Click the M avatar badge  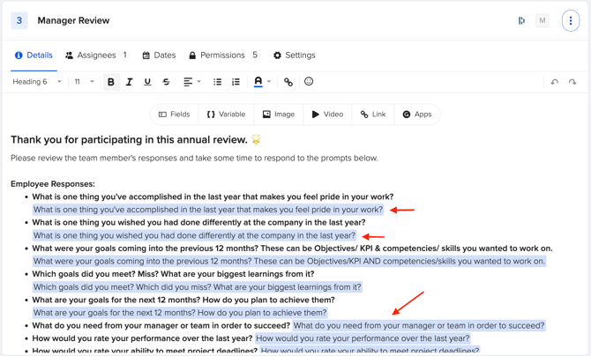pos(542,20)
